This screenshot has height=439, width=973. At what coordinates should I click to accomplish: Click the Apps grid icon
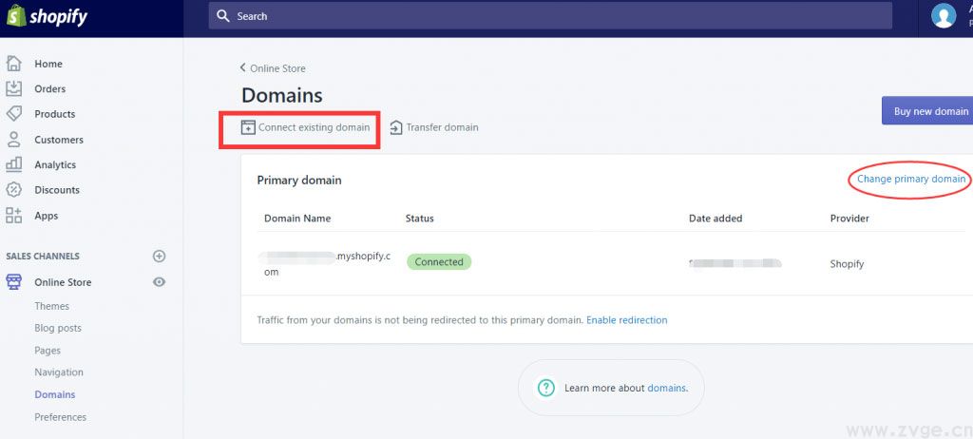point(13,216)
